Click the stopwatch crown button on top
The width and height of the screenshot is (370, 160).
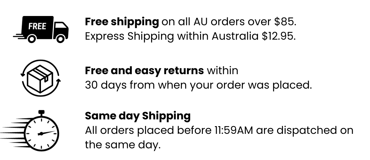tap(41, 112)
